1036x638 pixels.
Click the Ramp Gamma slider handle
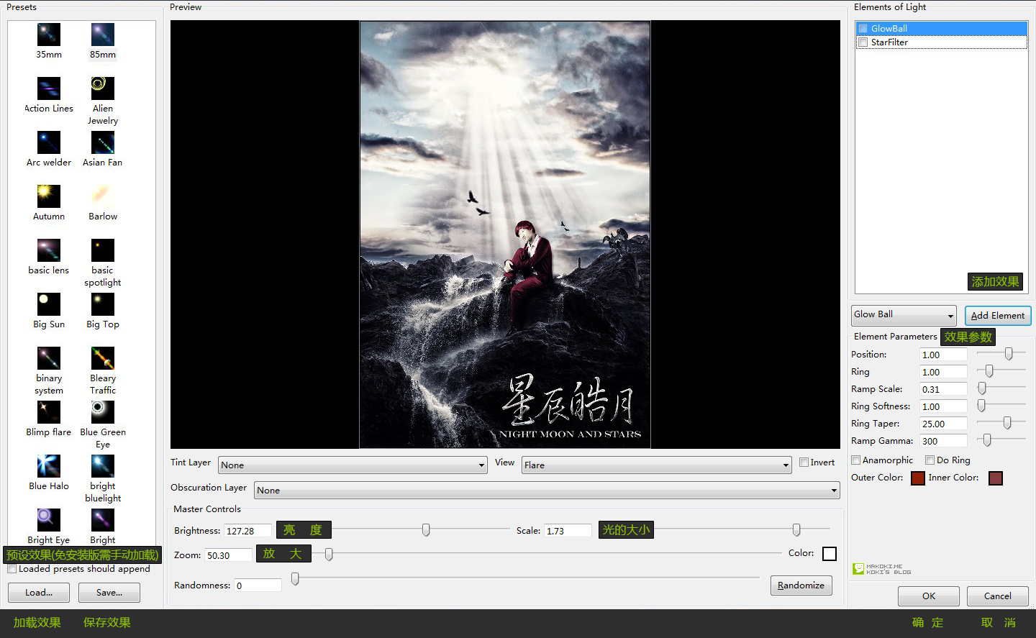point(987,439)
